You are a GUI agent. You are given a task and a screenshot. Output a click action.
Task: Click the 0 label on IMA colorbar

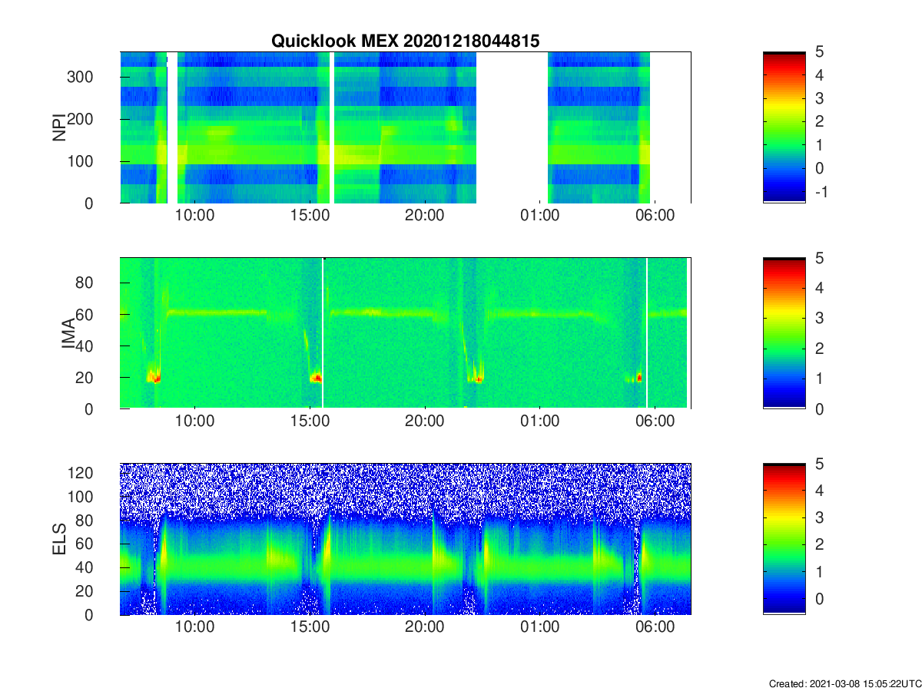818,408
